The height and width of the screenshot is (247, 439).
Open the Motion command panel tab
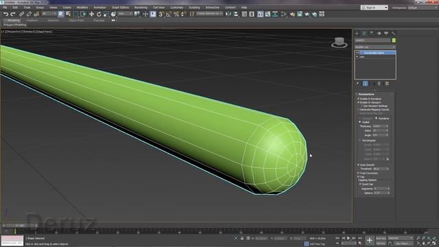click(x=379, y=34)
